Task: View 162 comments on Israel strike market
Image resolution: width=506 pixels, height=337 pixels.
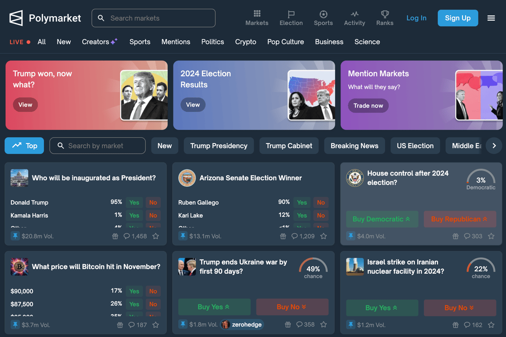Action: 473,325
